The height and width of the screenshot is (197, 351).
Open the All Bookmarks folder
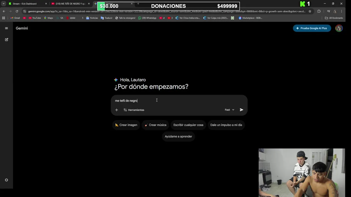(x=334, y=18)
